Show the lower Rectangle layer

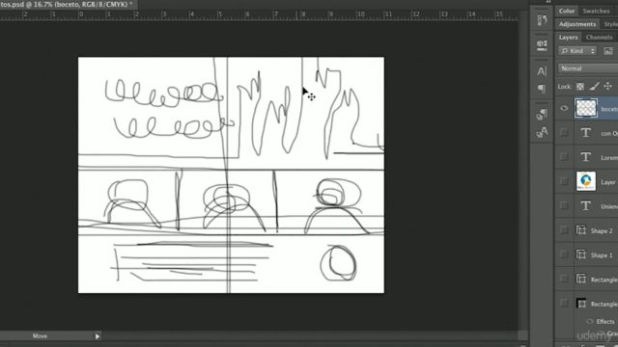pyautogui.click(x=564, y=304)
